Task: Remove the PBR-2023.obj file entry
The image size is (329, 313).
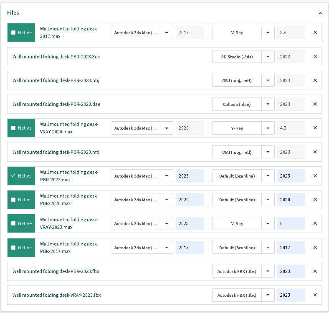Action: pos(315,80)
